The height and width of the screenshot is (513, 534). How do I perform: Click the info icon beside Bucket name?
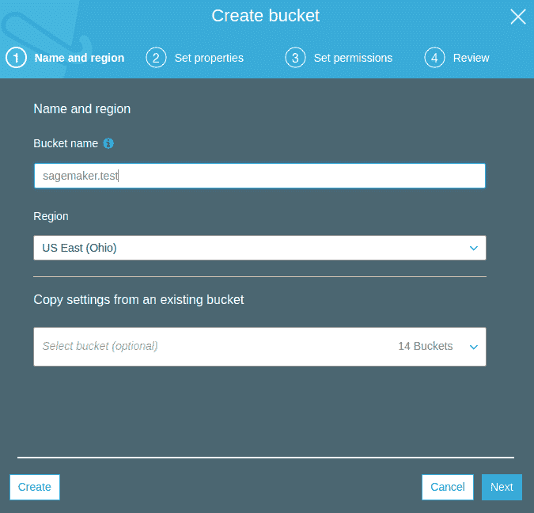tap(108, 143)
